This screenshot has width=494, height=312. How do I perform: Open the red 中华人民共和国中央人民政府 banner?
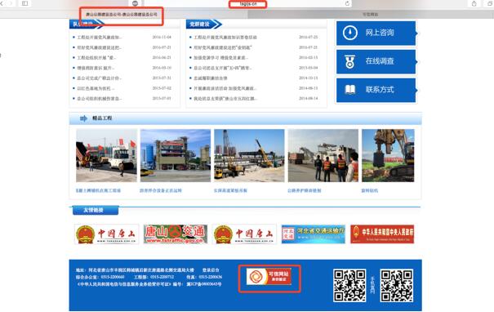click(382, 234)
